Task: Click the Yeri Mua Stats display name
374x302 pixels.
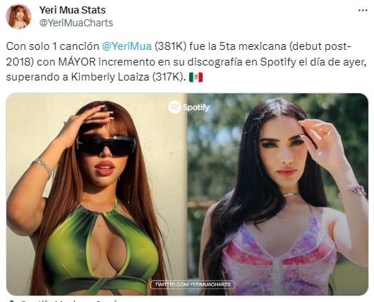Action: 73,10
